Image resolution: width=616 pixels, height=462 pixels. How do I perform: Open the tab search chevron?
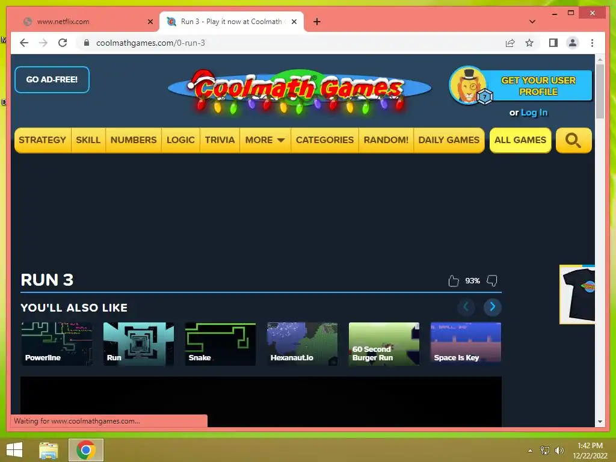coord(532,22)
